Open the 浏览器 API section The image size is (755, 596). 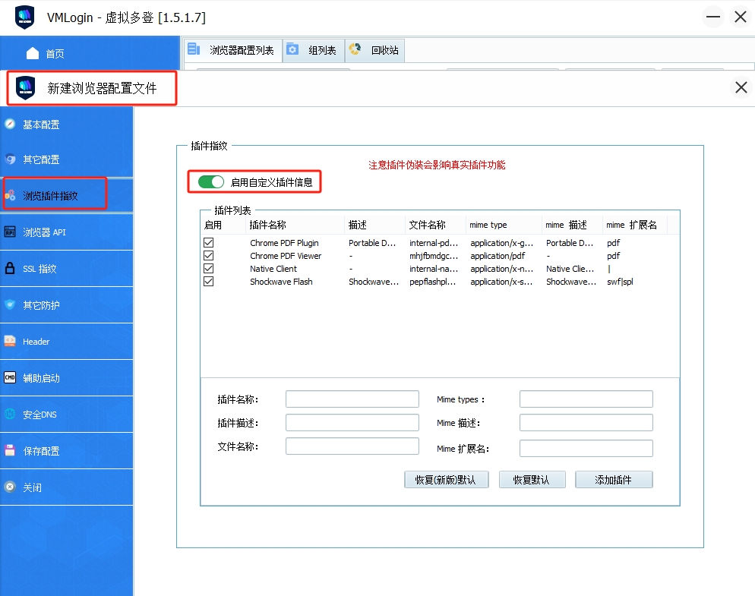point(66,232)
